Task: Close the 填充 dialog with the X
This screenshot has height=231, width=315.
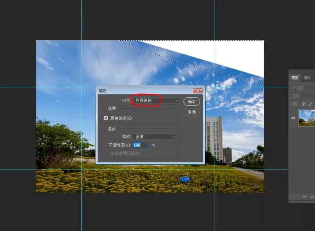Action: click(x=197, y=91)
